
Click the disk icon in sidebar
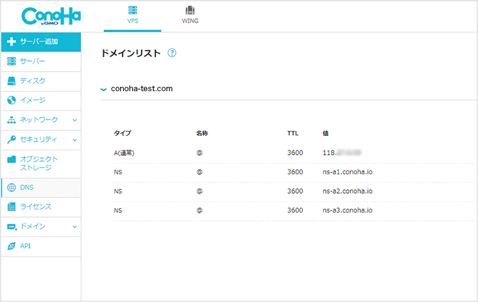pyautogui.click(x=11, y=81)
